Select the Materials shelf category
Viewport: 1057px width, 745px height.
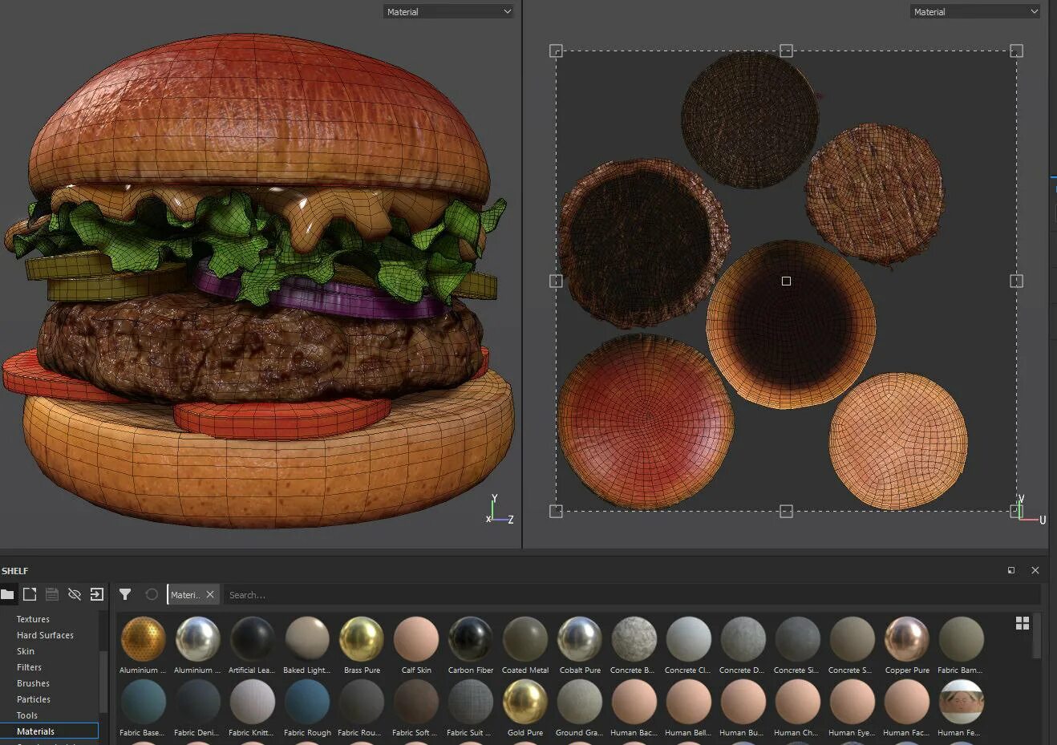coord(49,731)
